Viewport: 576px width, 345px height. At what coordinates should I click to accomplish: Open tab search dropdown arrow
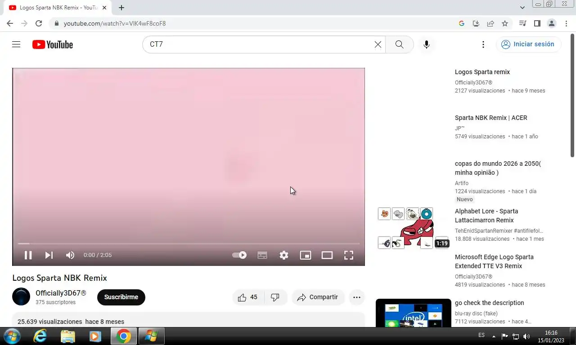coord(522,8)
